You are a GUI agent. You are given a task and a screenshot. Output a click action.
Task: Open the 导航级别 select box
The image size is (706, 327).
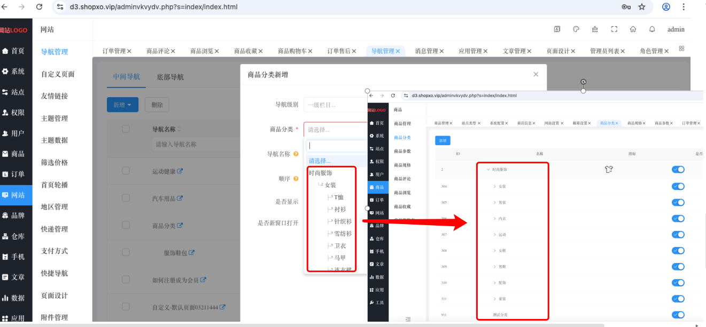click(x=335, y=105)
